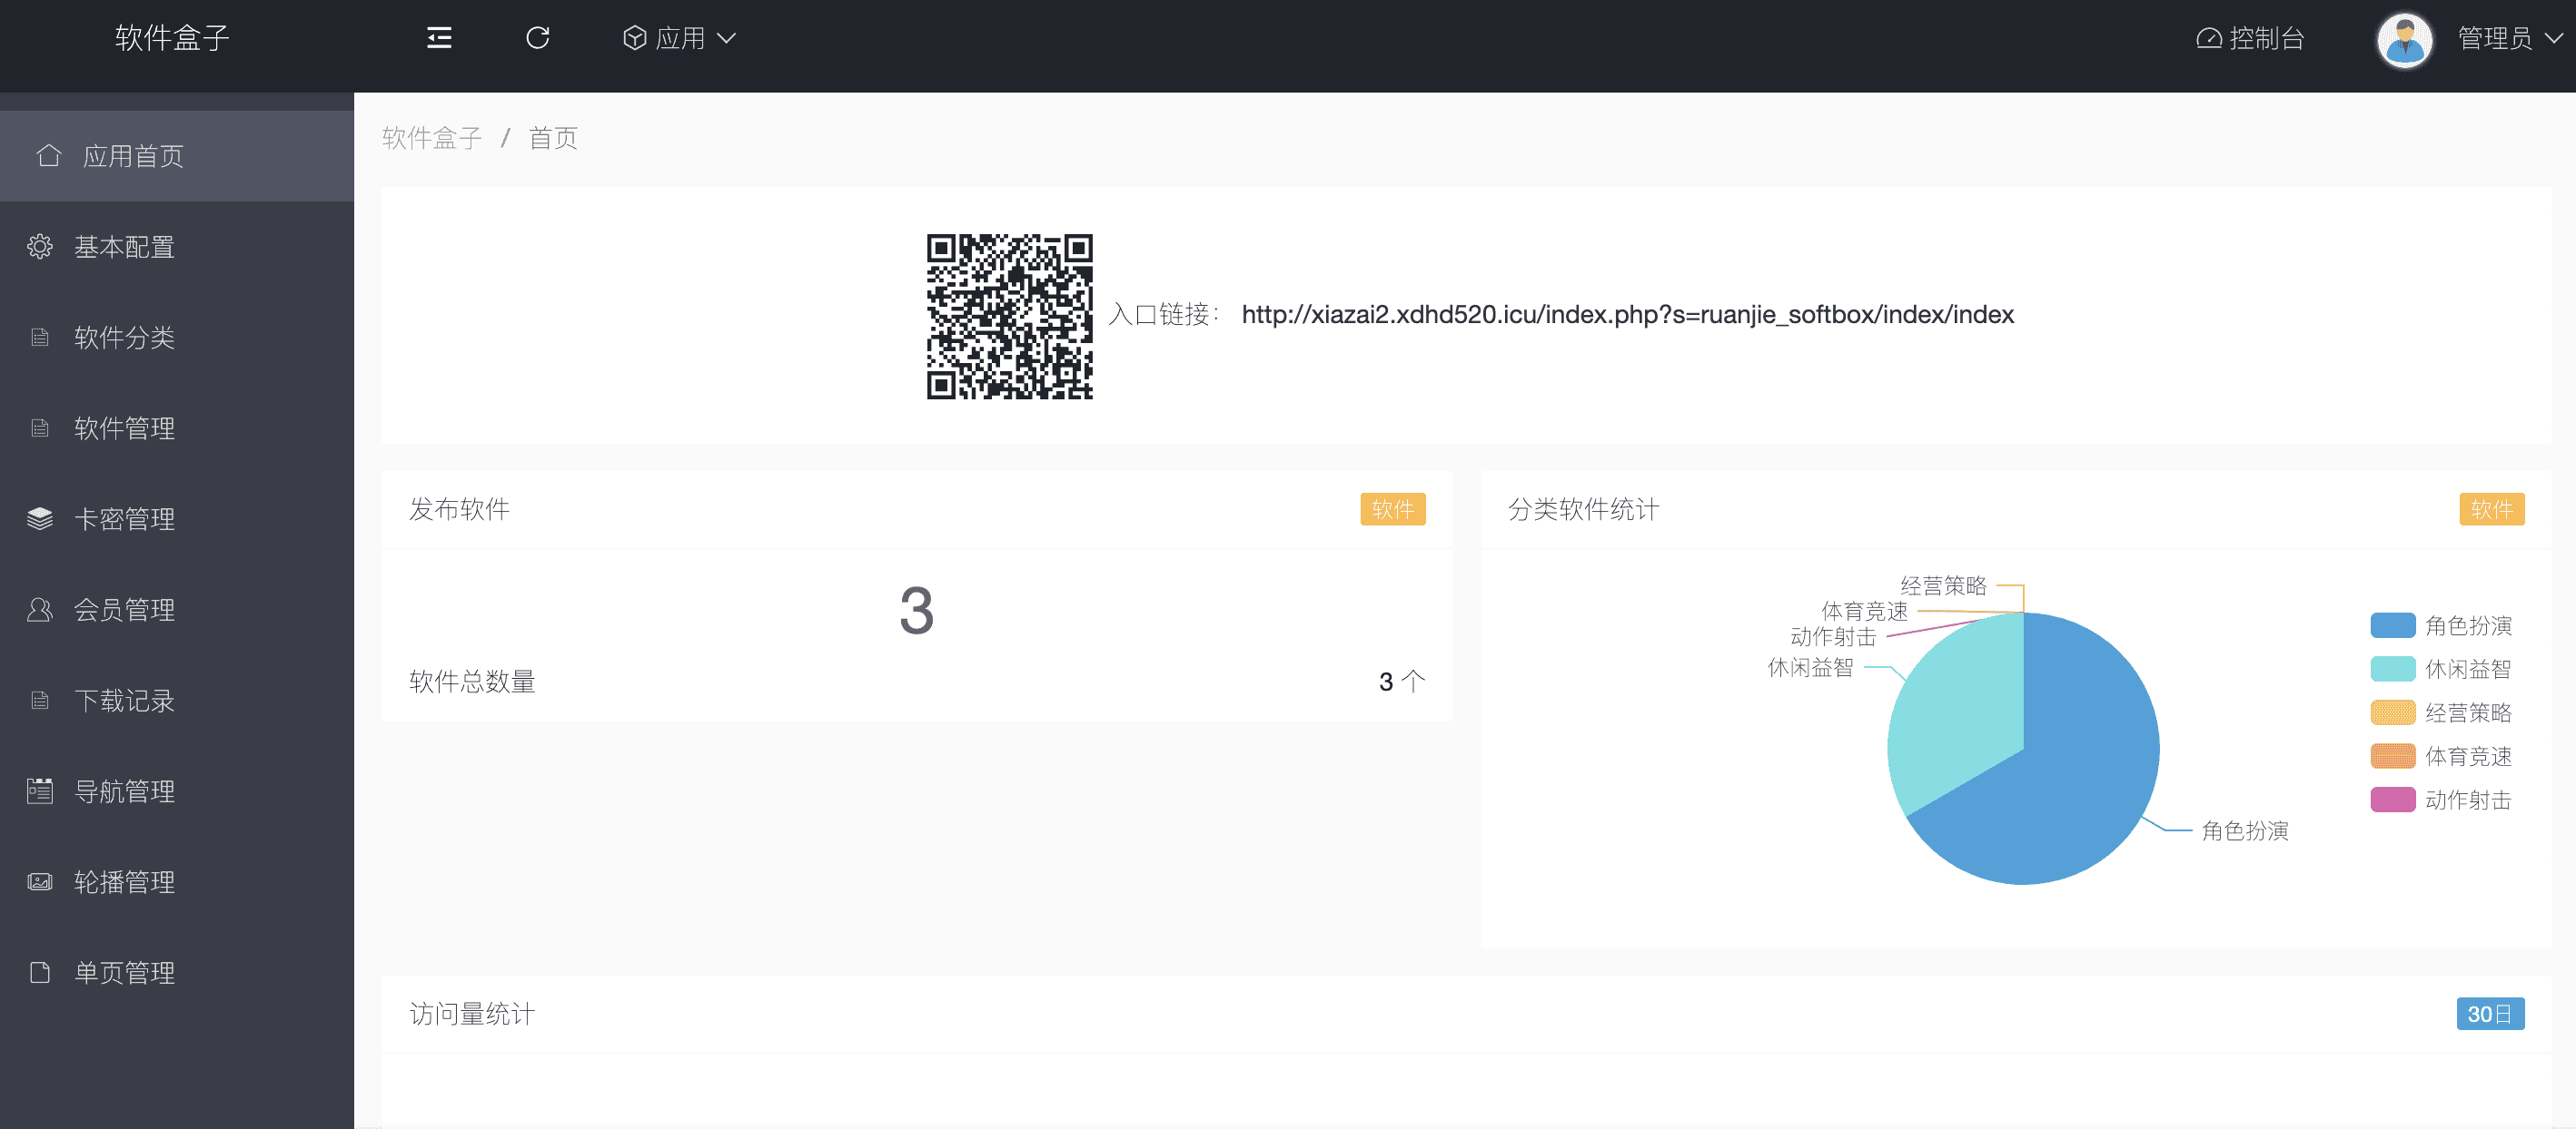
Task: Click the 分类软件统计 card title
Action: (x=1583, y=509)
